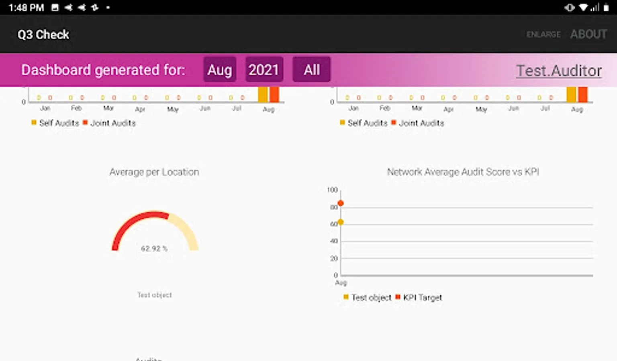
Task: Toggle the Test object legend marker
Action: coord(346,297)
